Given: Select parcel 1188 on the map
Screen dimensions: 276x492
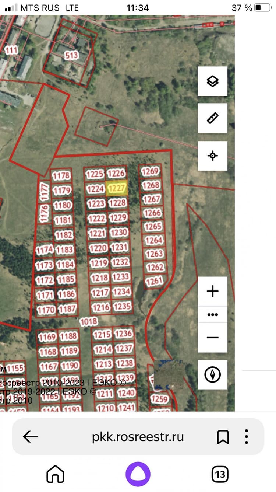Looking at the screenshot, I should (69, 336).
